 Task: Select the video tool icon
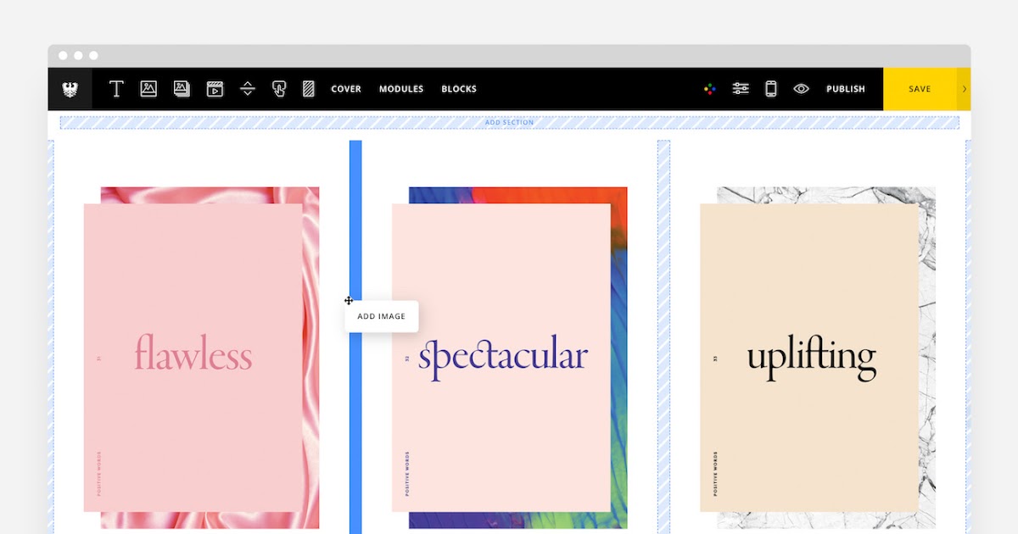pos(215,89)
